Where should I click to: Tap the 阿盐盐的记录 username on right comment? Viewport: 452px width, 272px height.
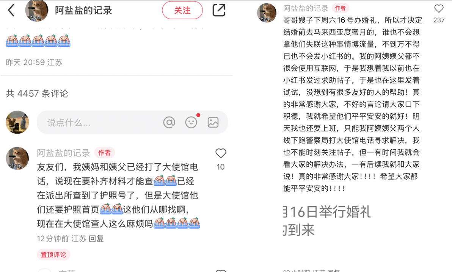(306, 8)
